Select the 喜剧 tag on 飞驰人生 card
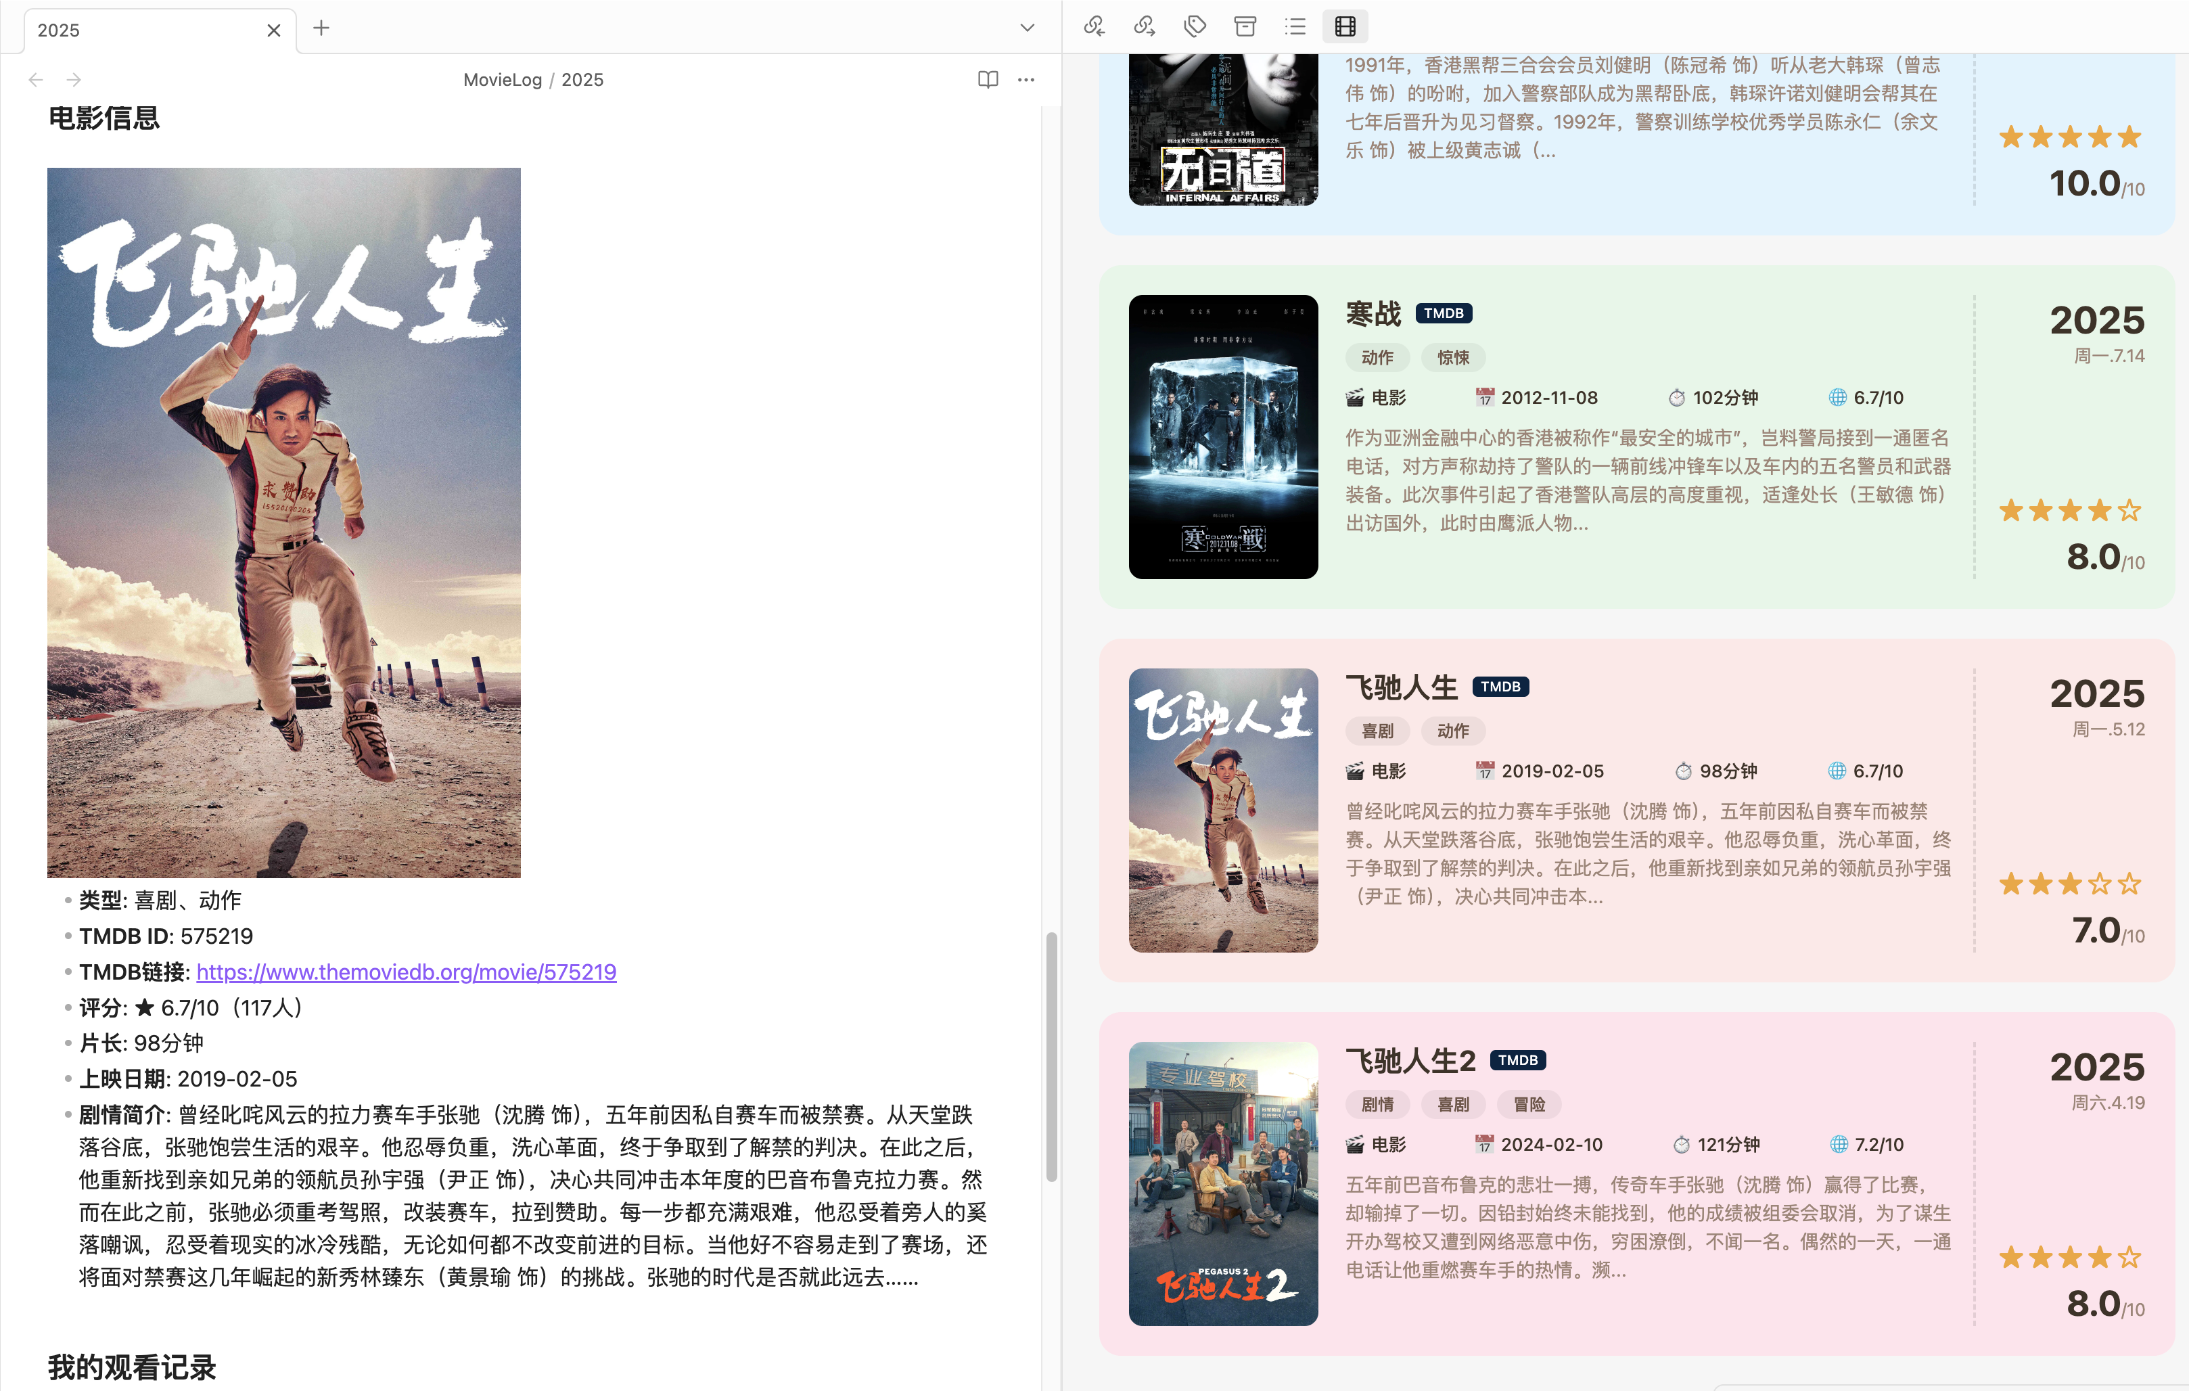 (x=1377, y=731)
